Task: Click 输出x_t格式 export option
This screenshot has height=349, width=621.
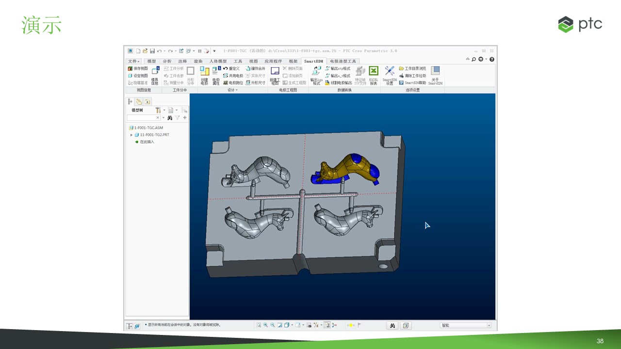Action: 338,76
